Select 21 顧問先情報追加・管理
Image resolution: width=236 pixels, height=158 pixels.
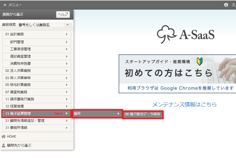pyautogui.click(x=37, y=121)
